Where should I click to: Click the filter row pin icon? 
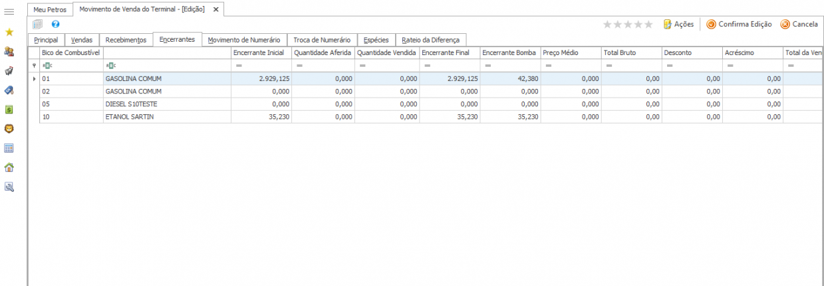point(34,66)
